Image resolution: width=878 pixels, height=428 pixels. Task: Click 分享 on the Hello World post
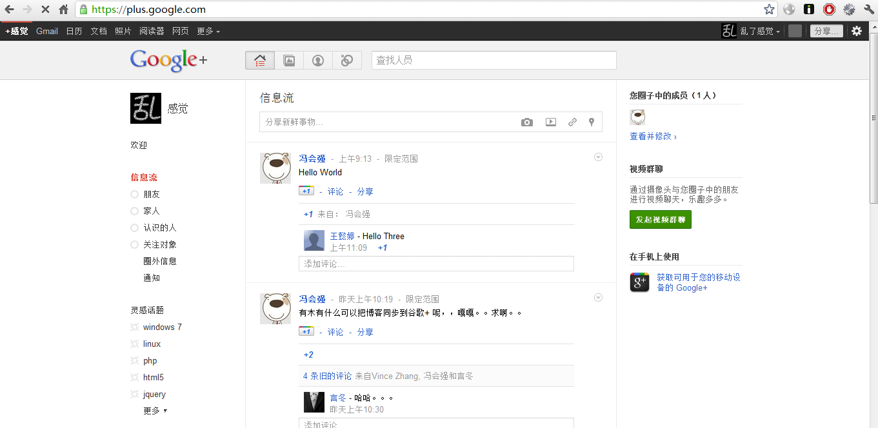pyautogui.click(x=365, y=191)
